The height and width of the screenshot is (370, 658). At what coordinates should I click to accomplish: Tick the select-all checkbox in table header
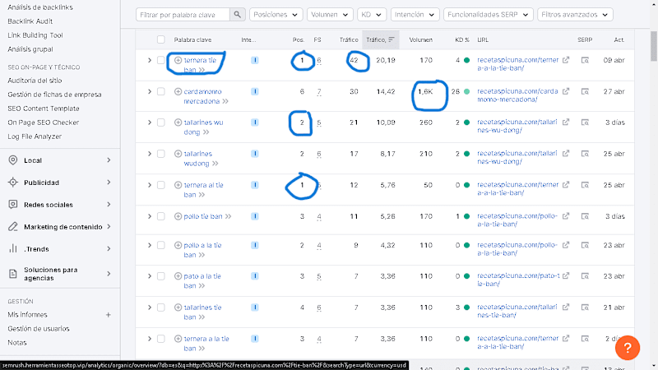pyautogui.click(x=160, y=39)
